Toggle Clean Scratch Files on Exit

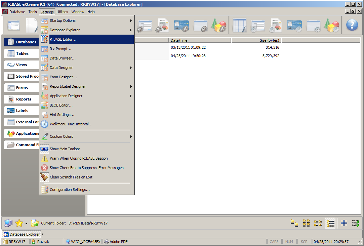(71, 177)
